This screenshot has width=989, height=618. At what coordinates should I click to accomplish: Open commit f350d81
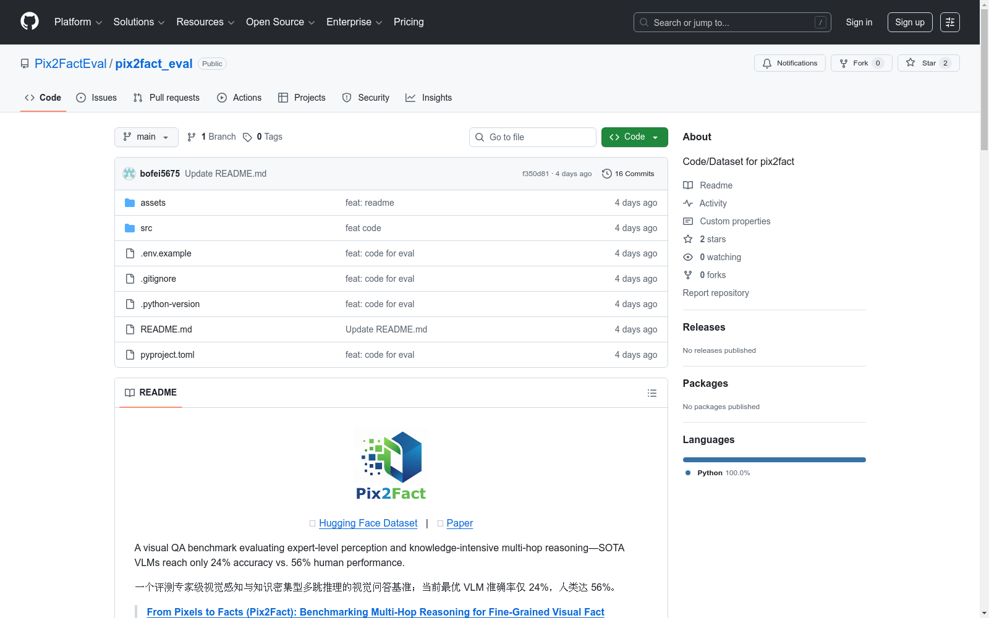[x=535, y=174]
